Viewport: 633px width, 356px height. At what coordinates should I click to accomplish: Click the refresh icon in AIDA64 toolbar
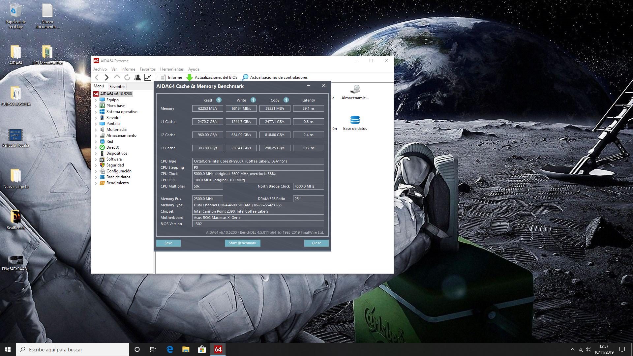[x=127, y=77]
